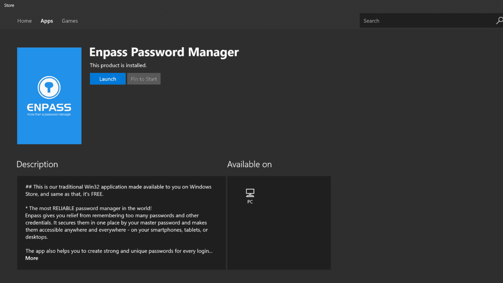Click the Store window title text

tap(9, 5)
